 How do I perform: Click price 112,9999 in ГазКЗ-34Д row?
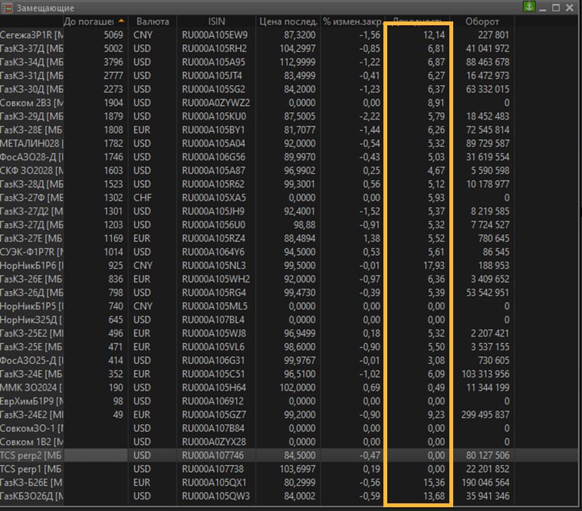(298, 62)
